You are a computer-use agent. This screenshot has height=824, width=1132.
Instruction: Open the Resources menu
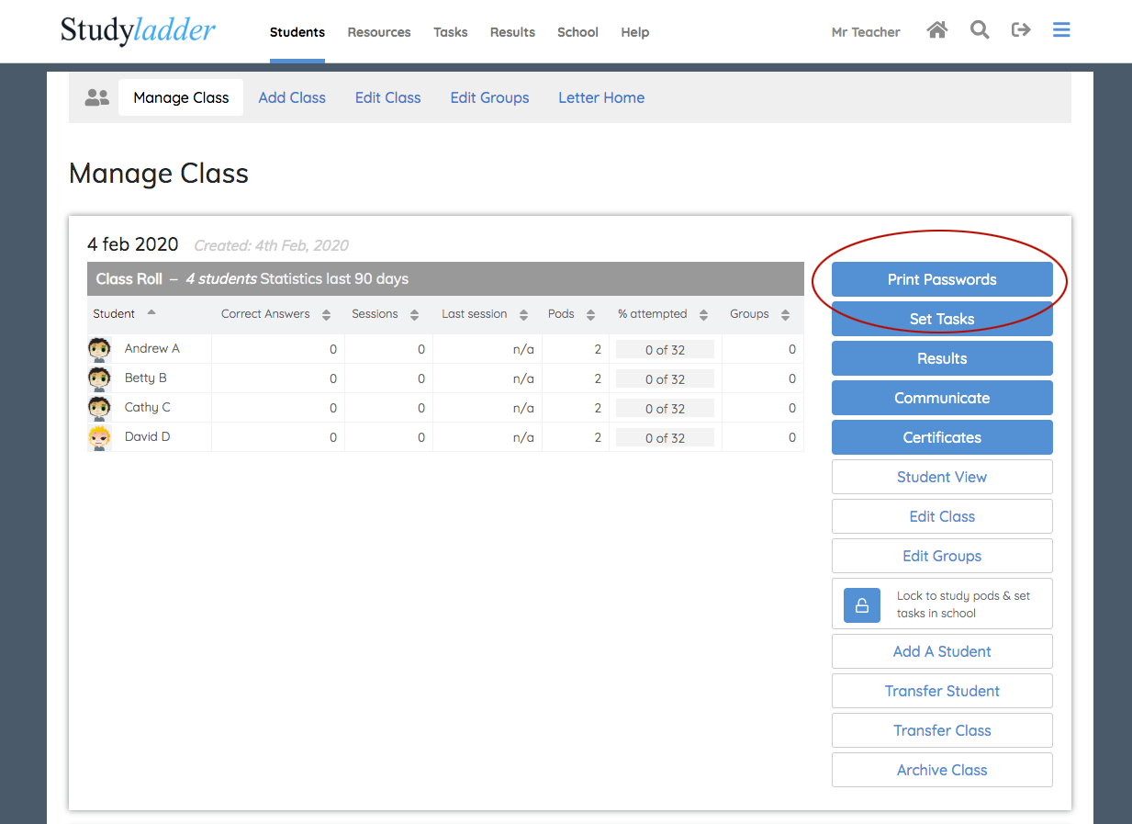[379, 32]
